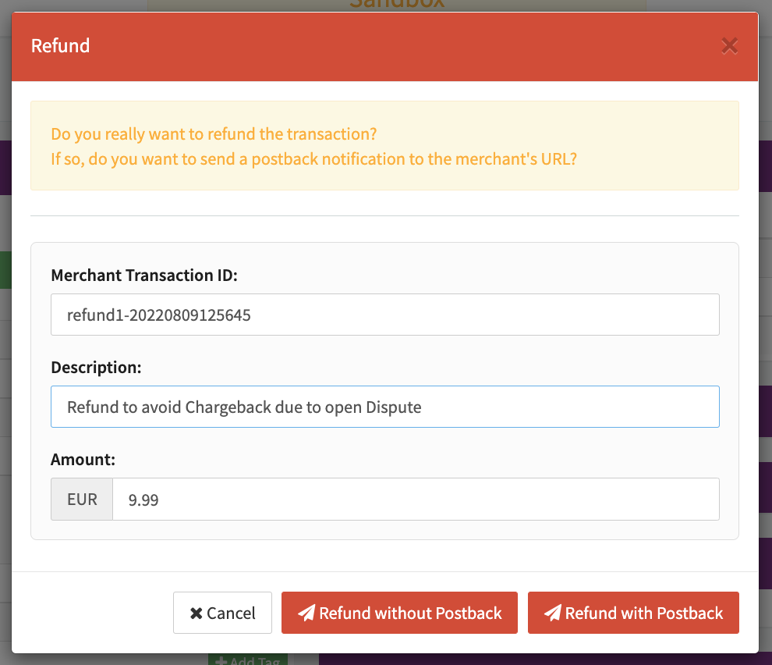Click the "Do you really want to refund" warning line
772x665 pixels.
pos(214,134)
